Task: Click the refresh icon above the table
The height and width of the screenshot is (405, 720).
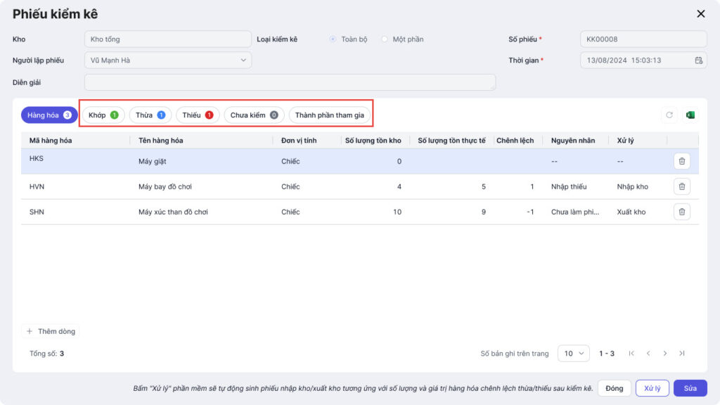Action: click(669, 115)
